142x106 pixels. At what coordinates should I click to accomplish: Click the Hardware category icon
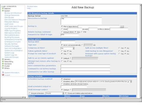(x=3, y=64)
